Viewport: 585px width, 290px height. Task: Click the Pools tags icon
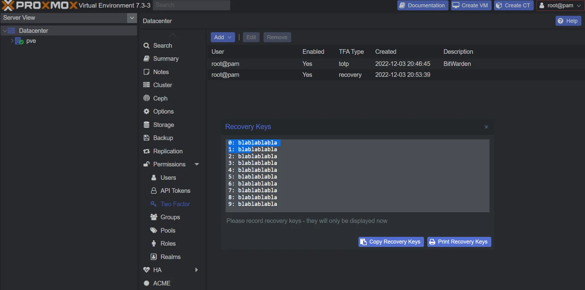coord(154,230)
